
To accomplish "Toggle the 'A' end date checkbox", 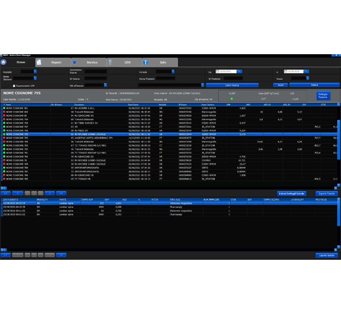I will 285,71.
